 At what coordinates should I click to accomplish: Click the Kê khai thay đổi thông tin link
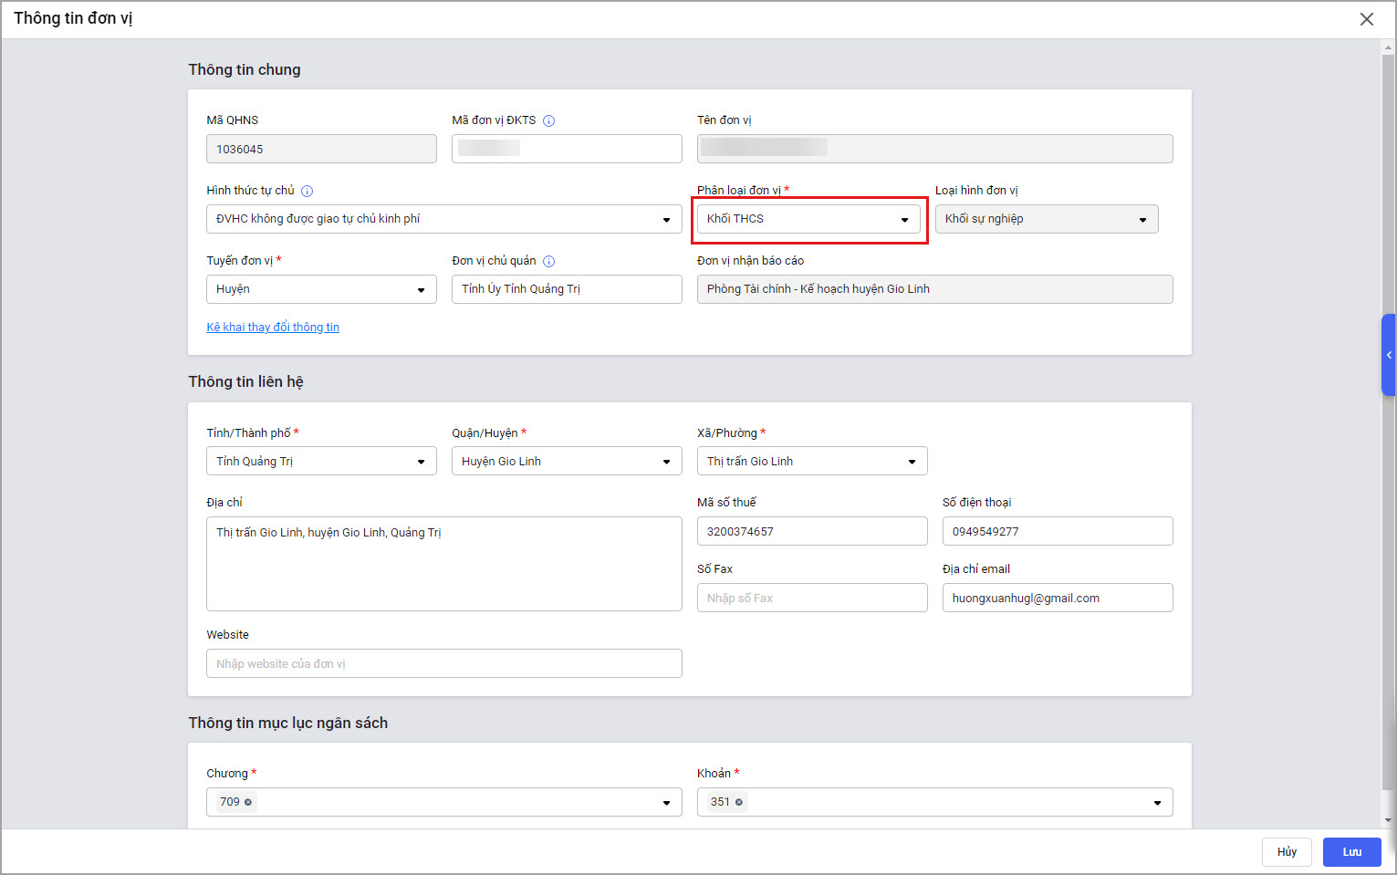[273, 328]
